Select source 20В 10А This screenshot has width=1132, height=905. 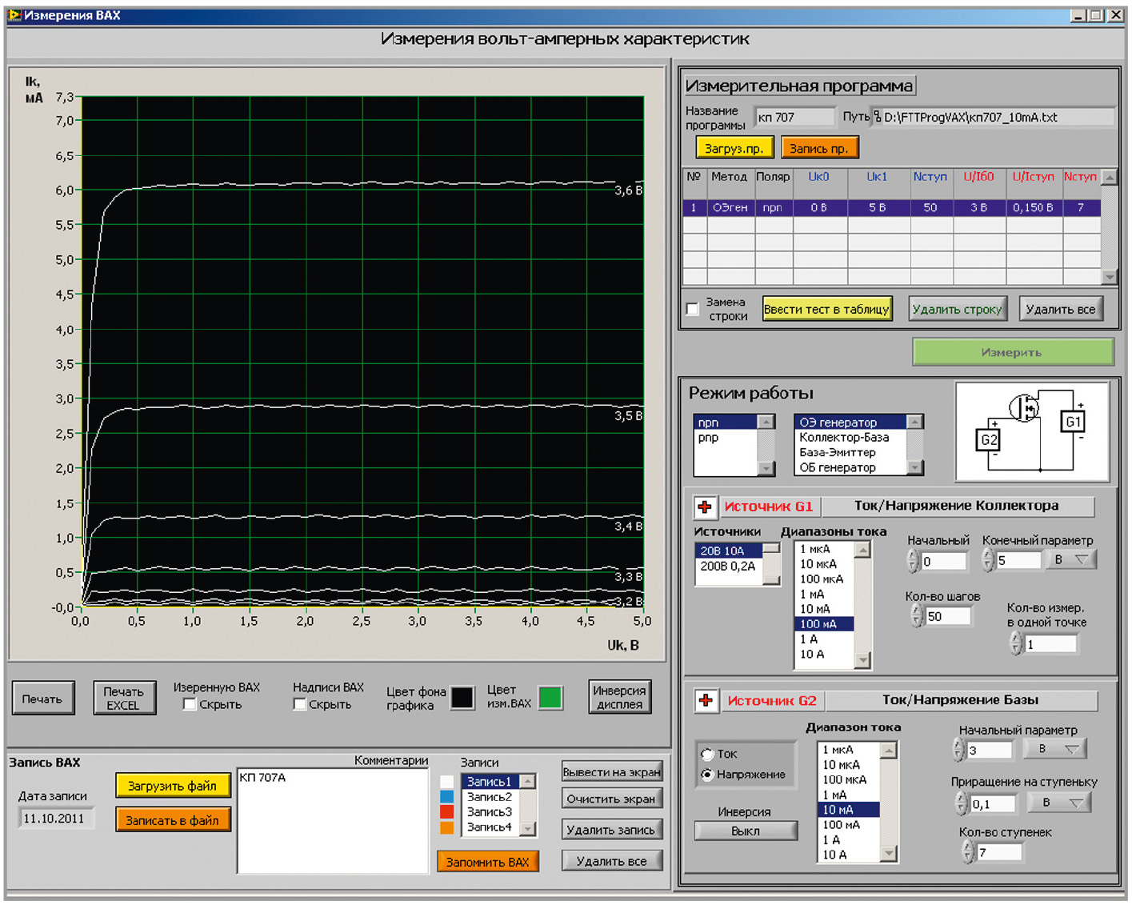point(729,551)
